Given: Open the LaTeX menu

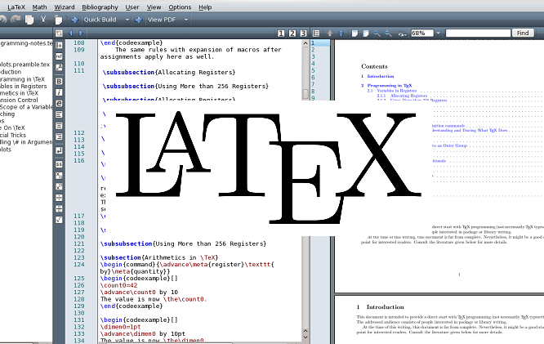Looking at the screenshot, I should (16, 7).
